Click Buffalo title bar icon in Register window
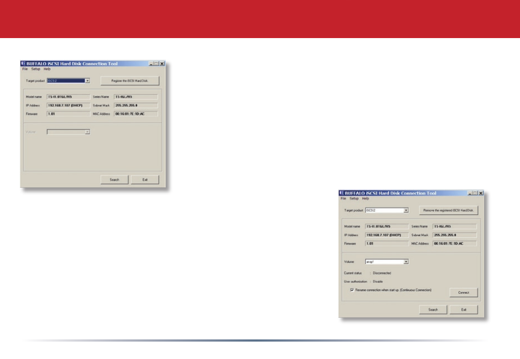Viewport: 520px width, 359px height. pyautogui.click(x=23, y=64)
